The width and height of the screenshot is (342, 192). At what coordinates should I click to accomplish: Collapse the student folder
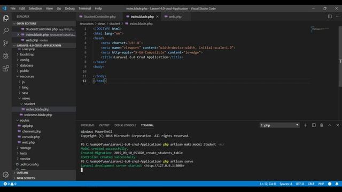(x=29, y=104)
